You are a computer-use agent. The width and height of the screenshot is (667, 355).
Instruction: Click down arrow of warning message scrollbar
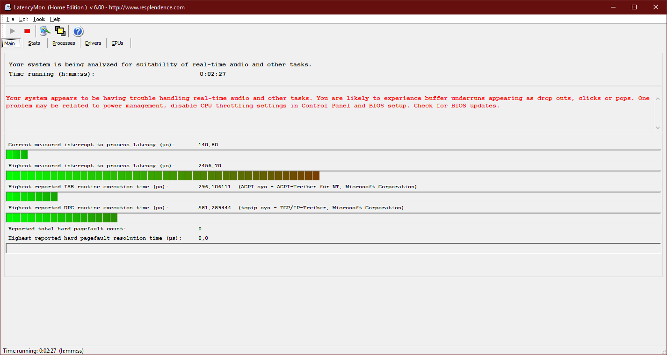pos(658,127)
